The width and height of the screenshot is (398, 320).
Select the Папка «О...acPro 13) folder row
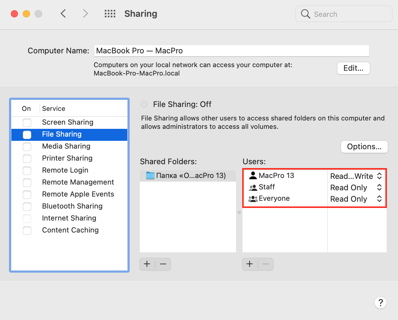(188, 176)
